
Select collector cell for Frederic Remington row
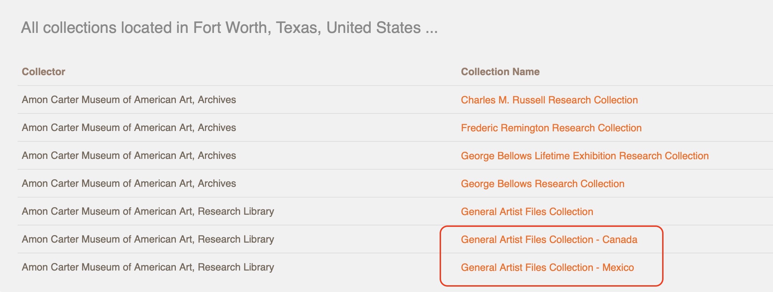click(129, 127)
